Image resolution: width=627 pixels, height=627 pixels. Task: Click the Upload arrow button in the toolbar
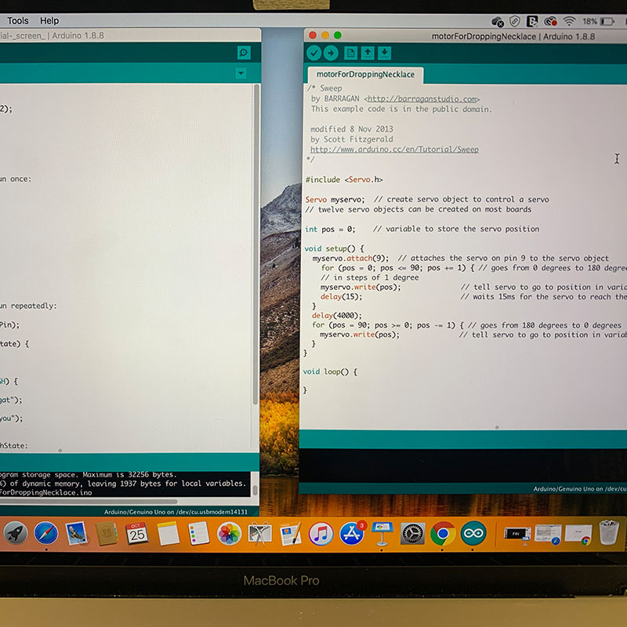point(331,53)
